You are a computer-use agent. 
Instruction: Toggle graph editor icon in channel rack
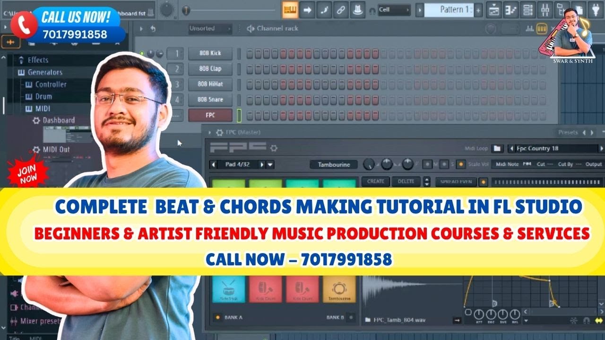[529, 29]
